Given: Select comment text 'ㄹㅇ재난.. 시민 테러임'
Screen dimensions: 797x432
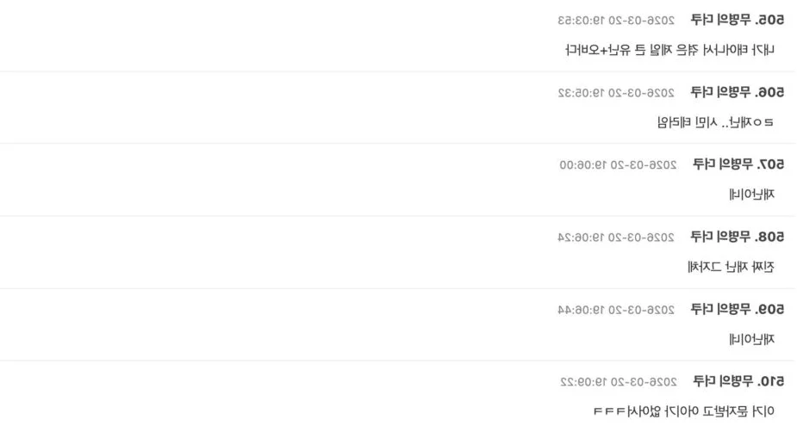Looking at the screenshot, I should coord(716,122).
